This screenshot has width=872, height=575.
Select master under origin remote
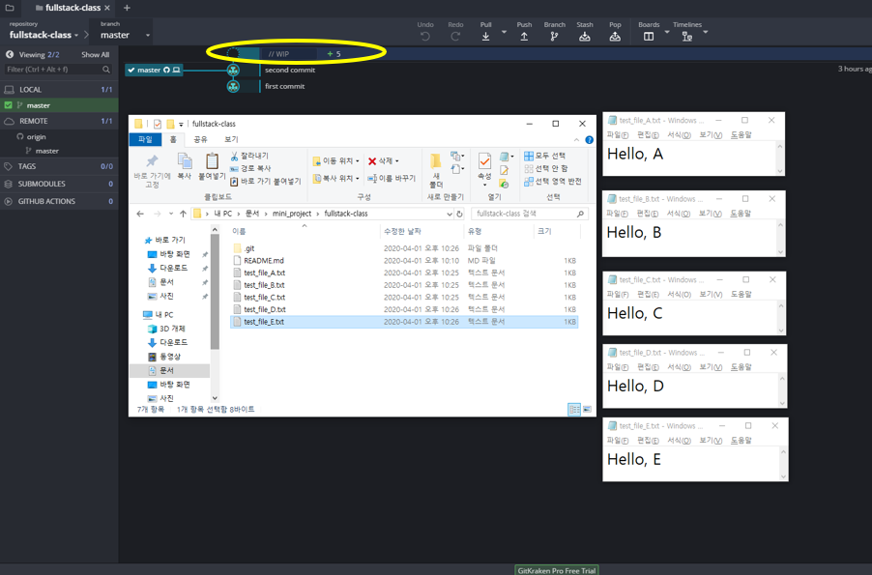click(46, 151)
